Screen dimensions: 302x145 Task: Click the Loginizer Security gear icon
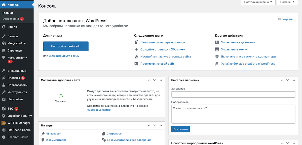coord(4,116)
